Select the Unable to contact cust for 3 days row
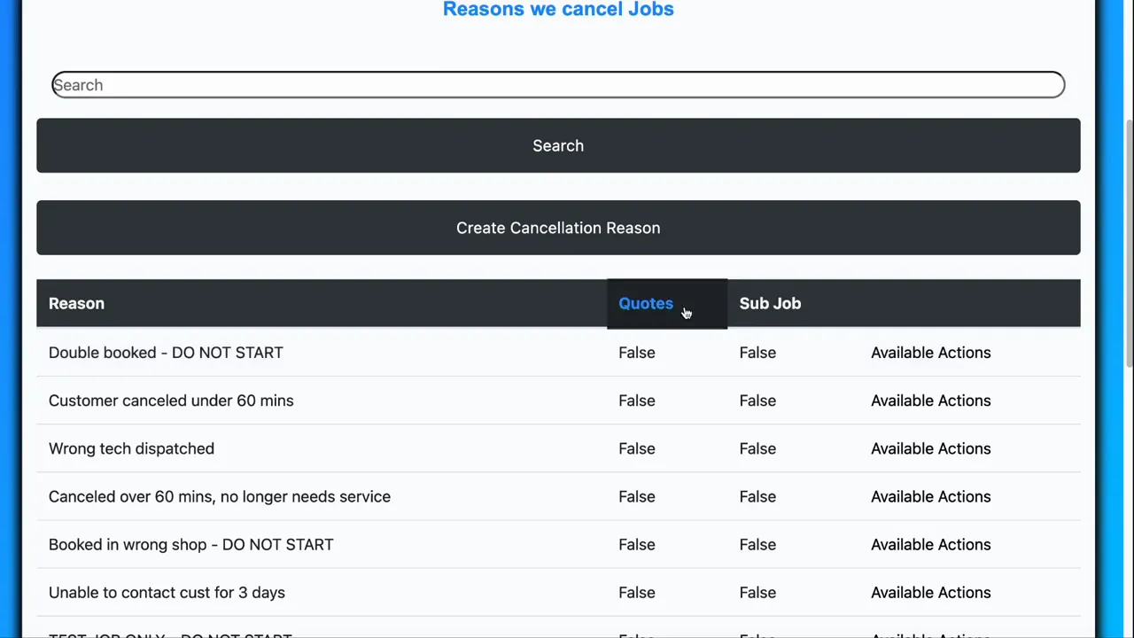Viewport: 1134px width, 638px height. [167, 592]
